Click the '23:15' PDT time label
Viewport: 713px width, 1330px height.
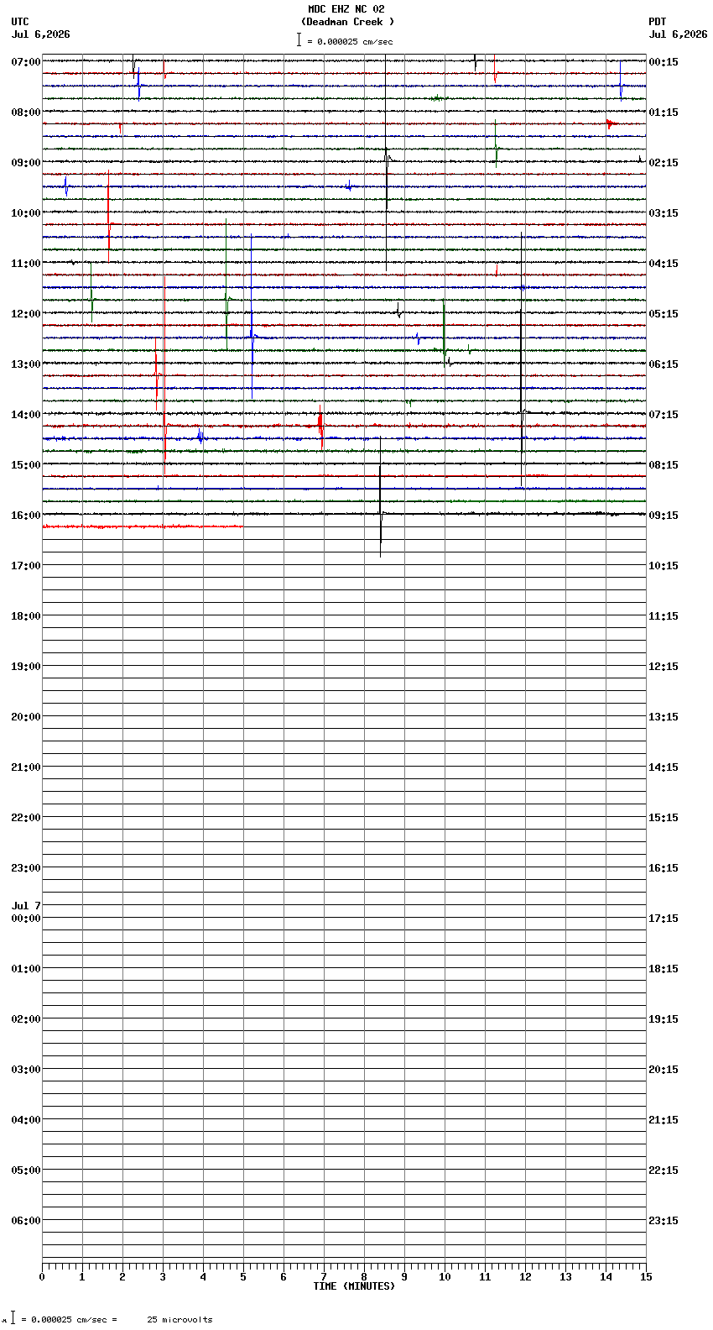664,1221
